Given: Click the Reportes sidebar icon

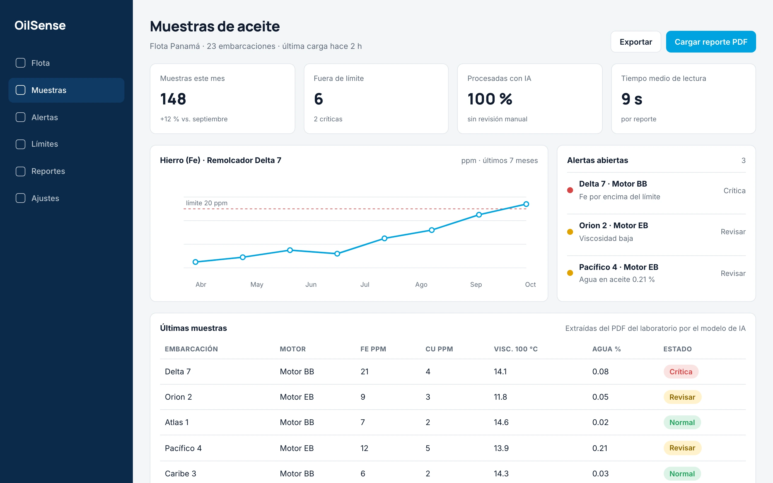Looking at the screenshot, I should 21,171.
